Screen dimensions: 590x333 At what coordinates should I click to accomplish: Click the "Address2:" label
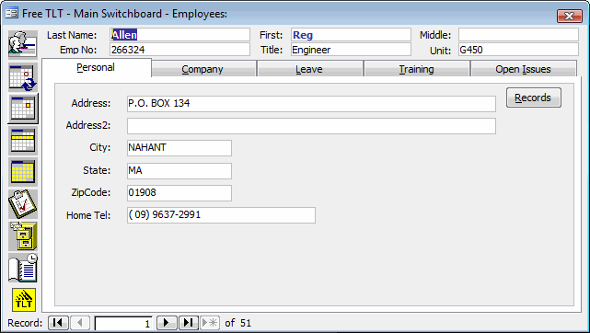point(88,125)
